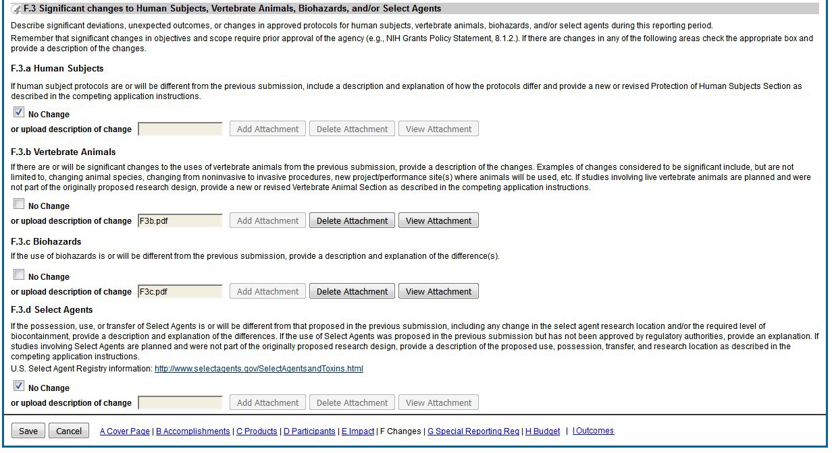Go to A Cover Page section

pyautogui.click(x=125, y=431)
